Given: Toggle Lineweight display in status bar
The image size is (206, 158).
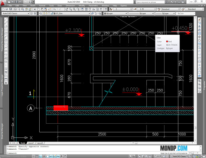Looking at the screenshot, I should pos(62,156).
